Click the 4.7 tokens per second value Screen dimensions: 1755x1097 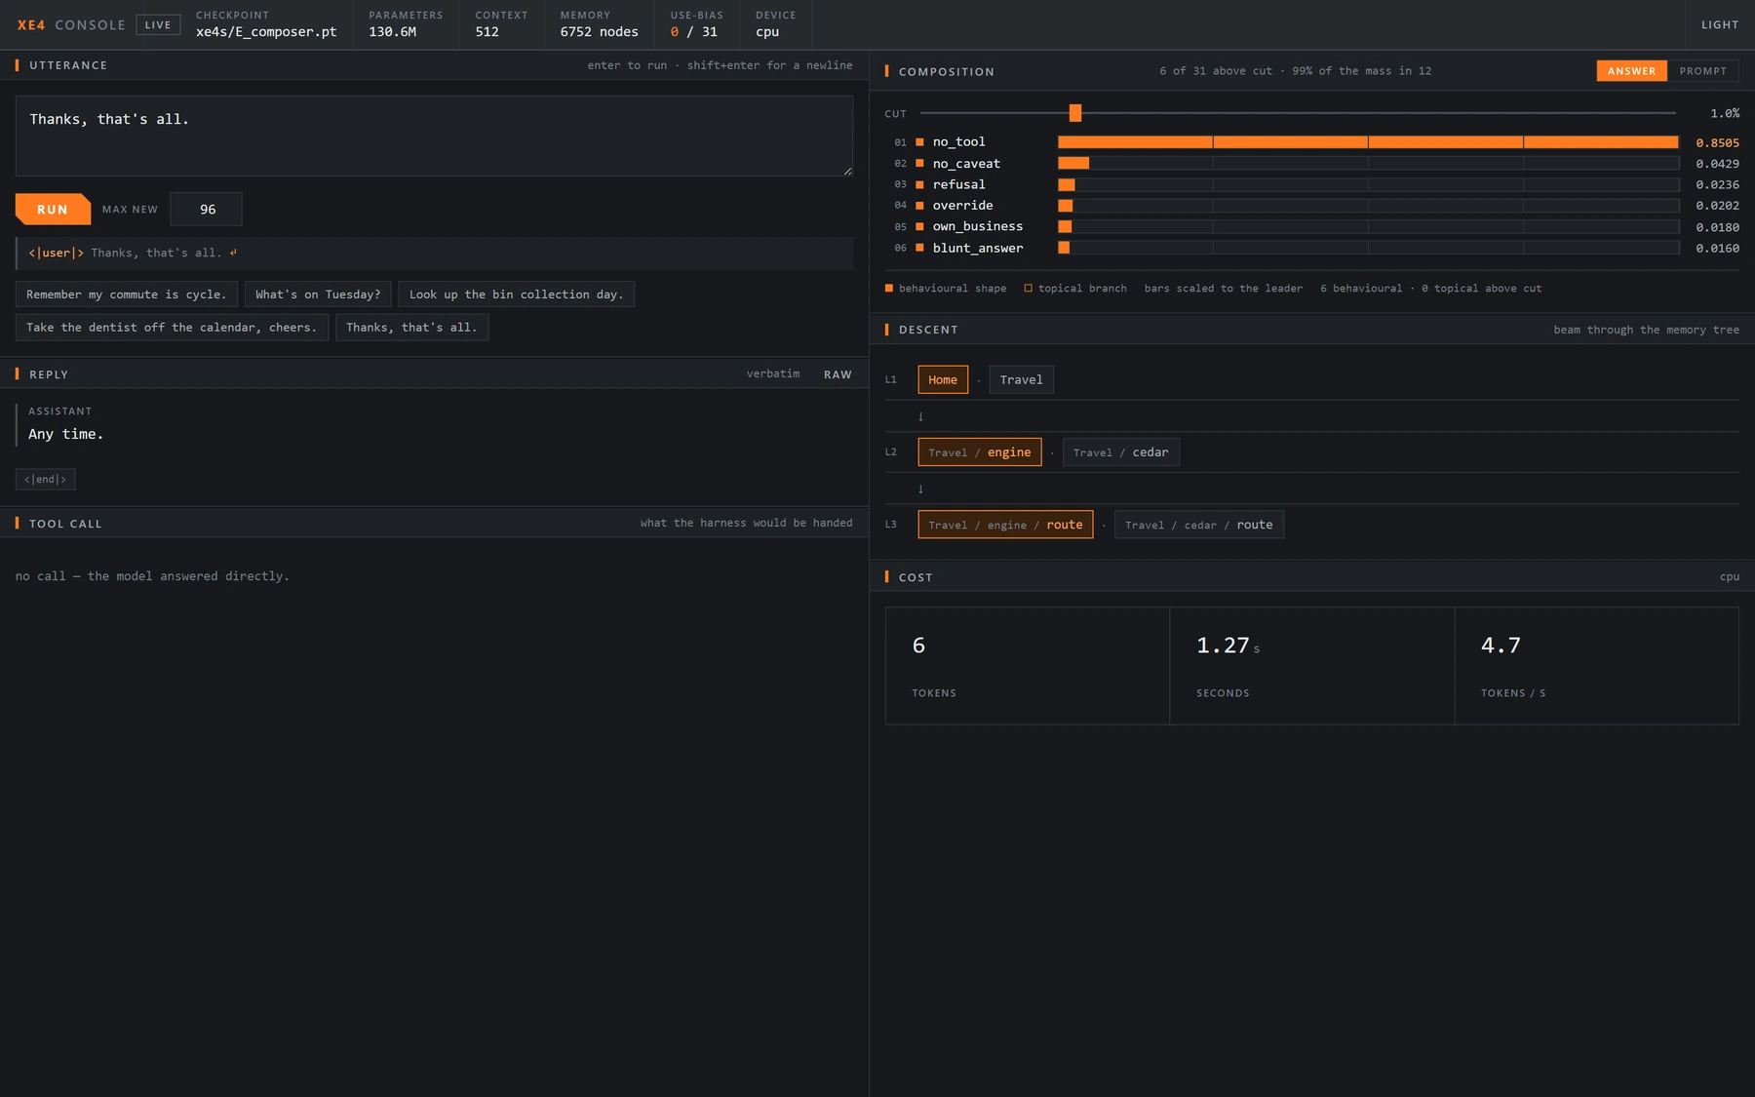(1501, 646)
